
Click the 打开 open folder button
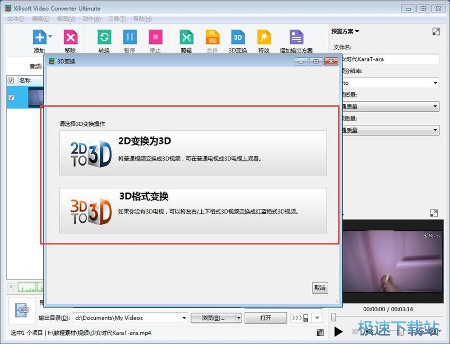[265, 318]
